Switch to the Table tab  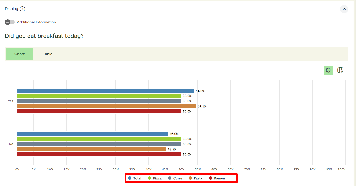click(48, 54)
